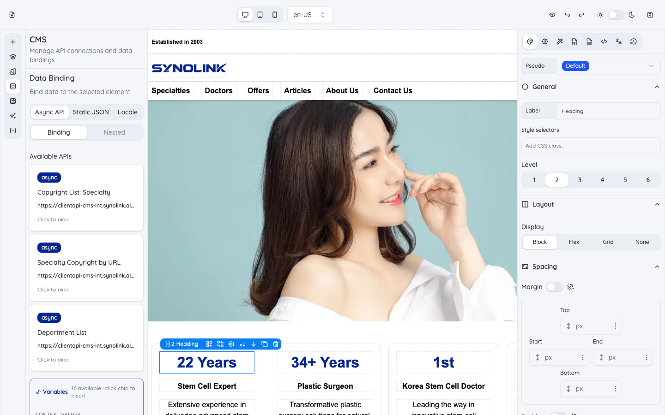Select the Async API tab
Screen dimensions: 665x415
point(50,112)
